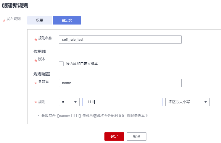Click the 创建新规则 page title
The image size is (221, 143).
15,5
